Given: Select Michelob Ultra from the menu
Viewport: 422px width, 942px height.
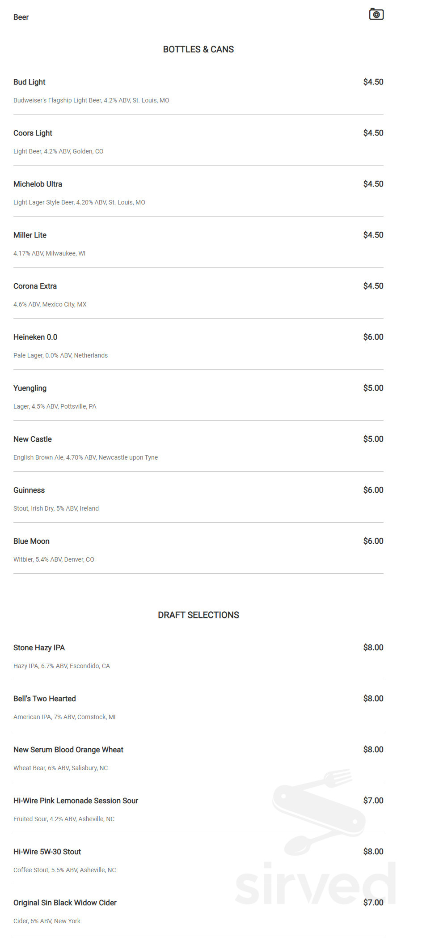Looking at the screenshot, I should (x=38, y=184).
